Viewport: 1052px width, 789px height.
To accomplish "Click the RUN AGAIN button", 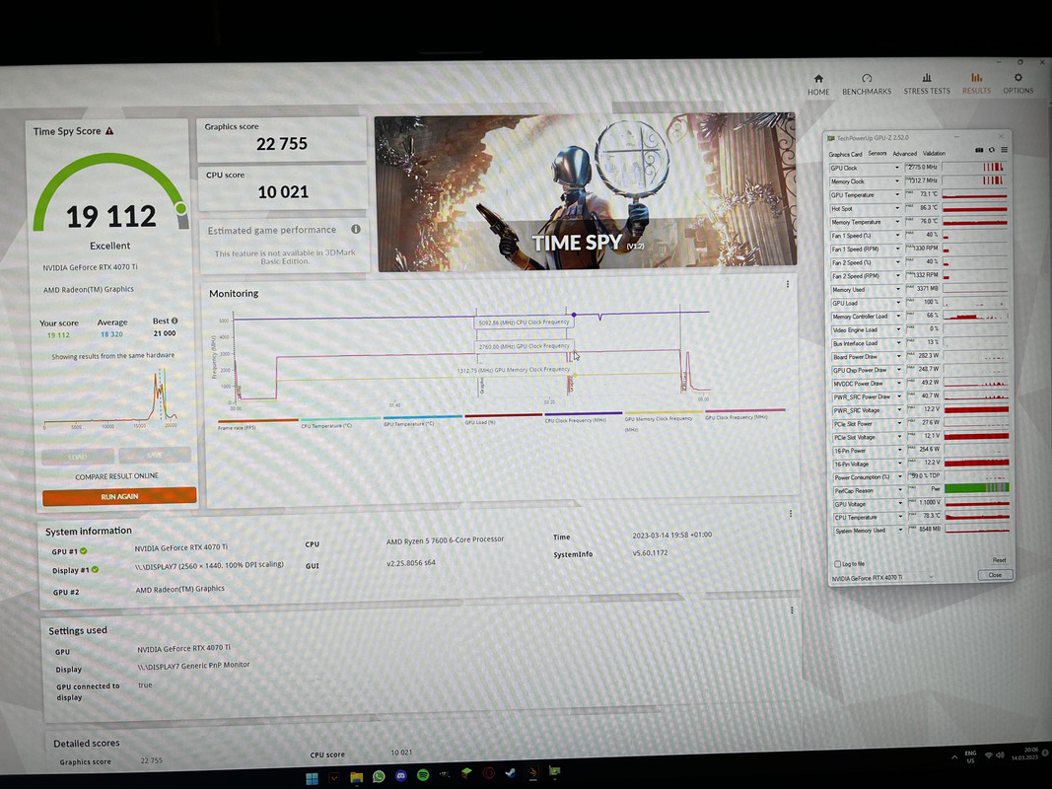I will 119,496.
